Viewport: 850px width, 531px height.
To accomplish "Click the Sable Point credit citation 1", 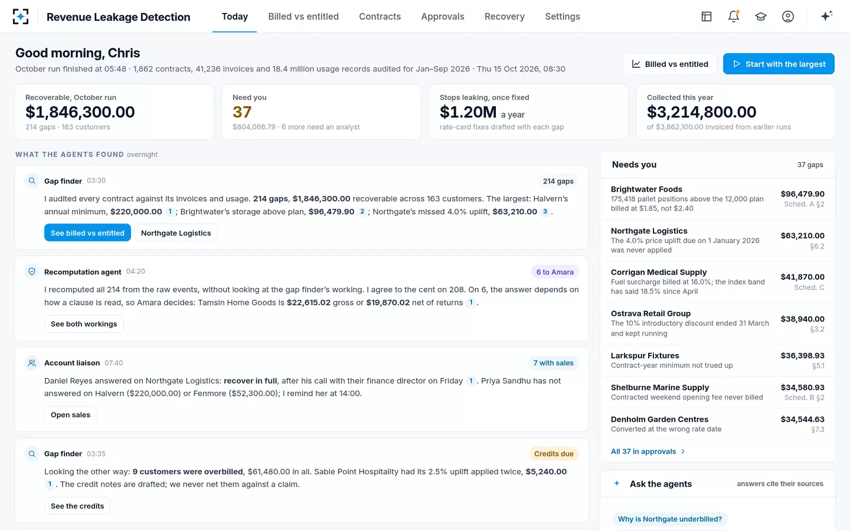I will point(50,484).
